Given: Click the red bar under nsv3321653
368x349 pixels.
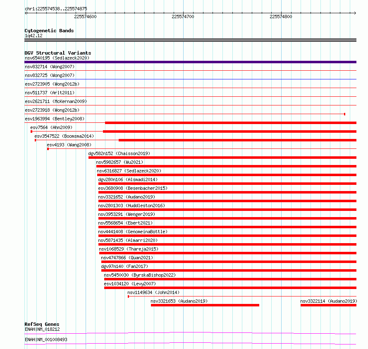Looking at the screenshot, I should 205,305.
